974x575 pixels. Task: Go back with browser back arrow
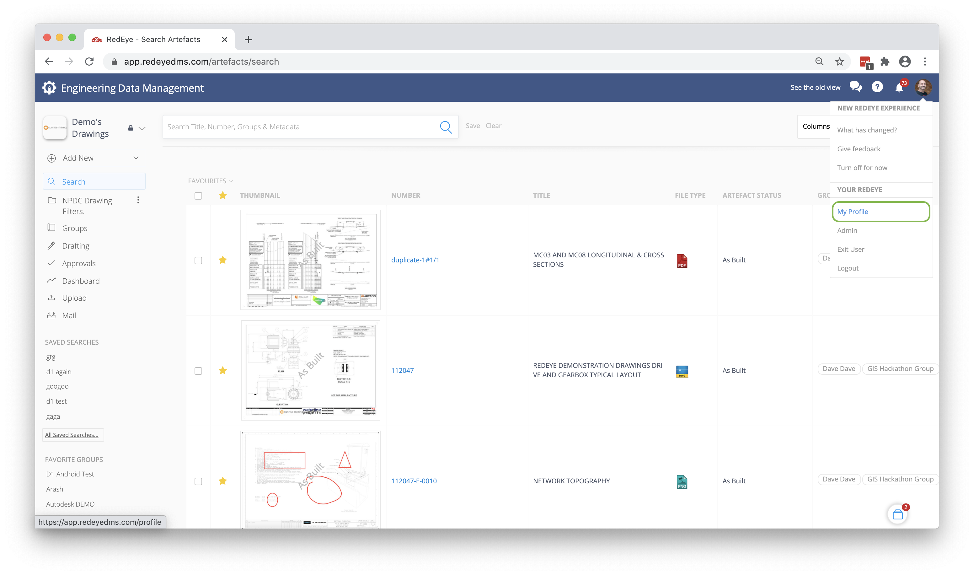[49, 62]
